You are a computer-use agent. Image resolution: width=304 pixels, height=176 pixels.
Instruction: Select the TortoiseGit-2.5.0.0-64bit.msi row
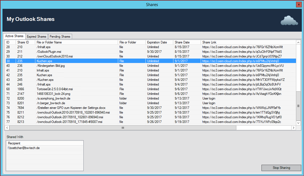(150, 89)
